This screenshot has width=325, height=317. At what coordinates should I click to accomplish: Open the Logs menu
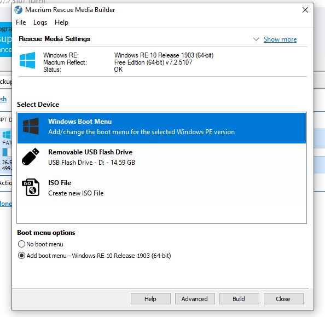point(40,22)
